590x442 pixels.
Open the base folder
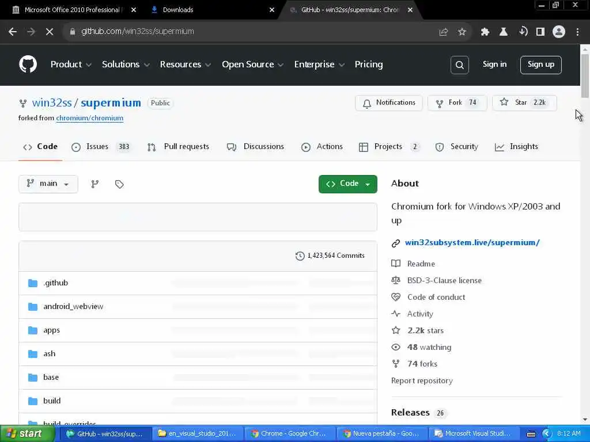(x=51, y=378)
